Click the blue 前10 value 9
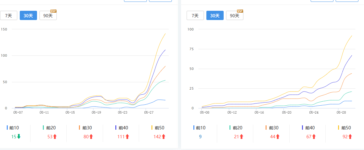Viewport: 364px width, 150px height. 200,136
